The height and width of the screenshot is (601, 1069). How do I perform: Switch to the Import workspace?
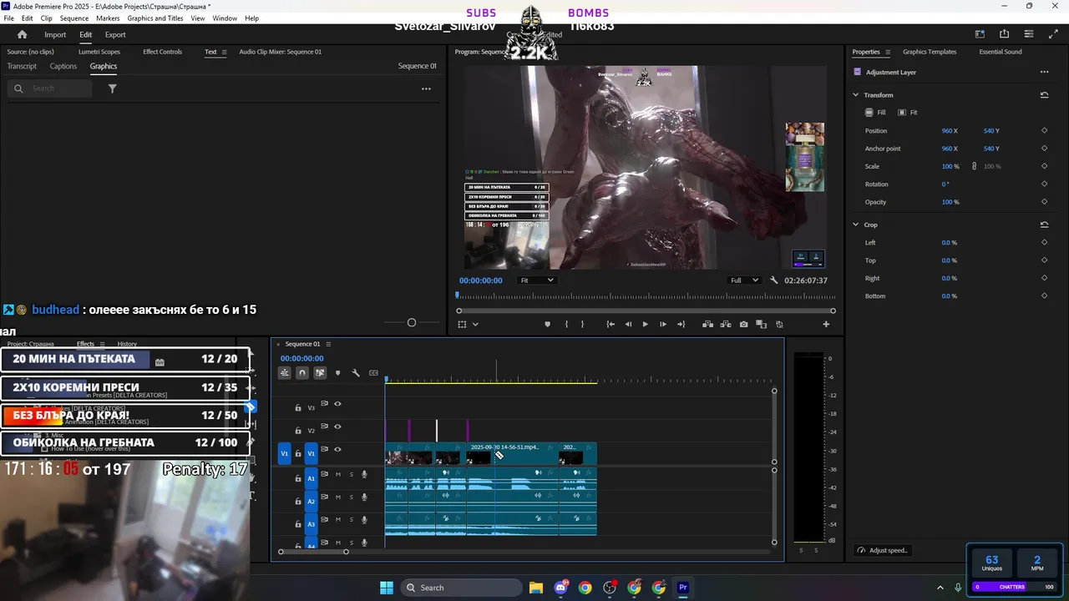55,34
